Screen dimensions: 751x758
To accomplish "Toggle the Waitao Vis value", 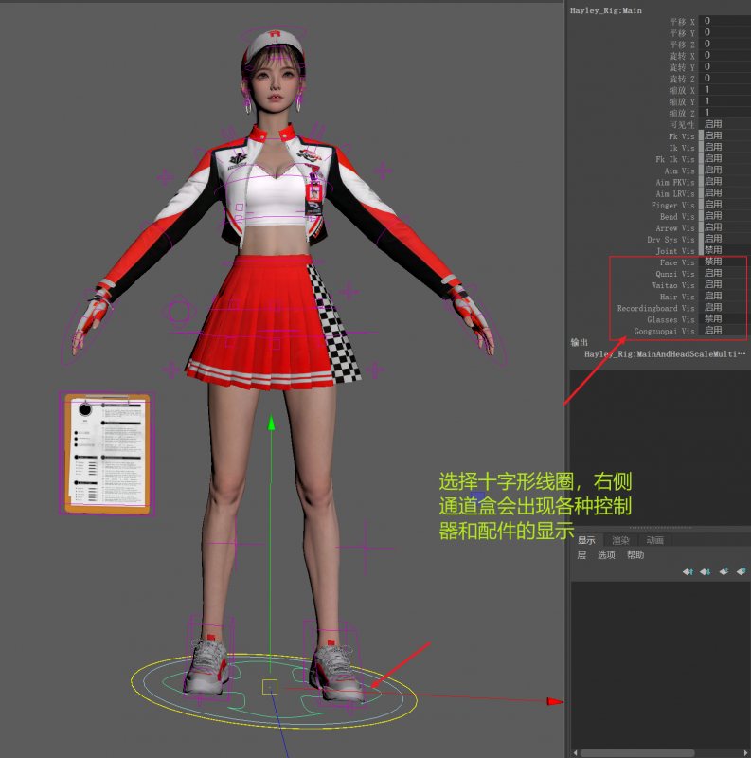I will [724, 285].
